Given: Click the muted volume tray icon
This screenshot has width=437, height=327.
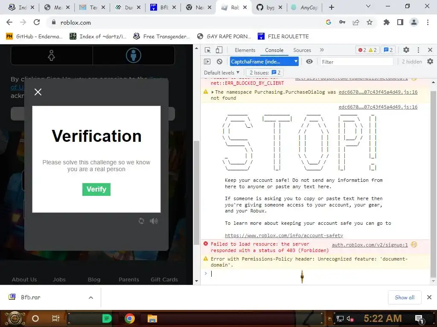Looking at the screenshot, I should pos(350,318).
